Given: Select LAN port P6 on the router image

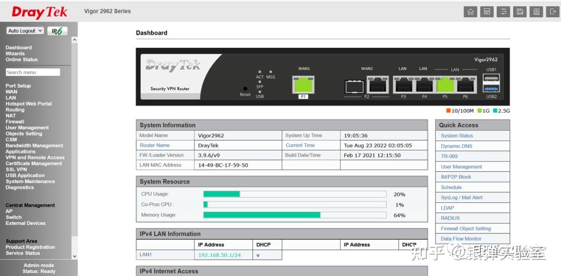Looking at the screenshot, I should coord(466,85).
